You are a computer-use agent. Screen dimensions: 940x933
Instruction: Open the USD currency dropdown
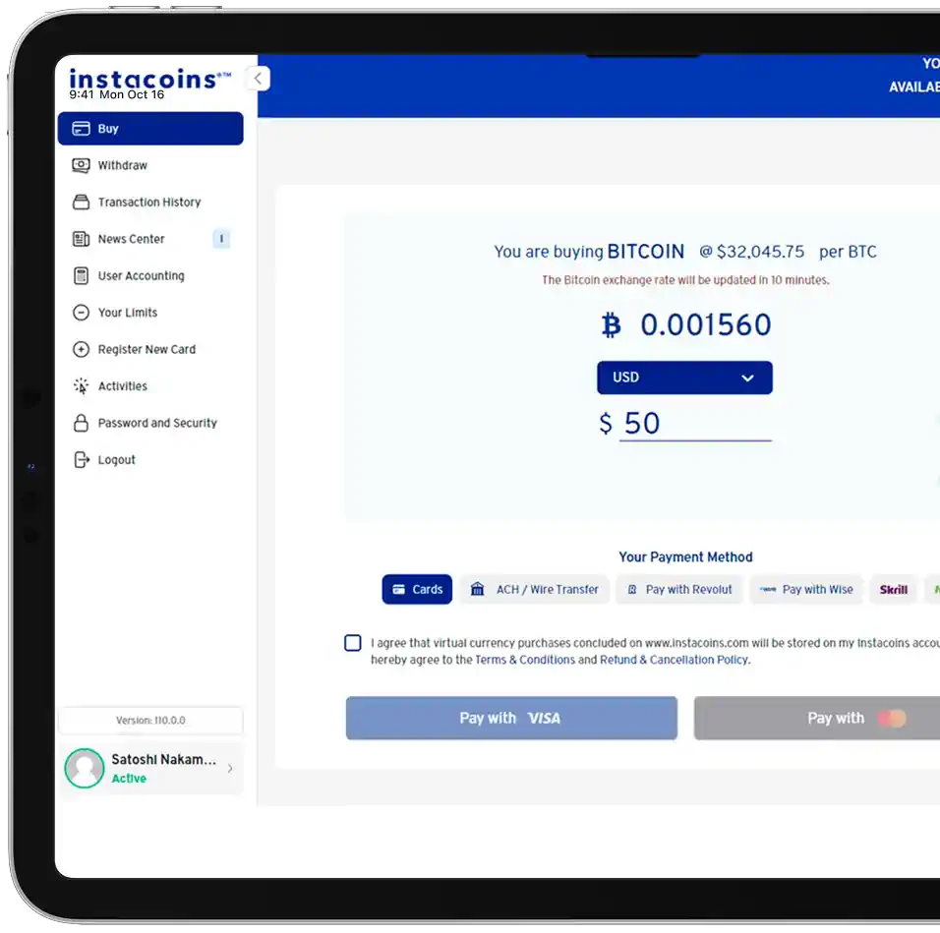click(x=684, y=378)
